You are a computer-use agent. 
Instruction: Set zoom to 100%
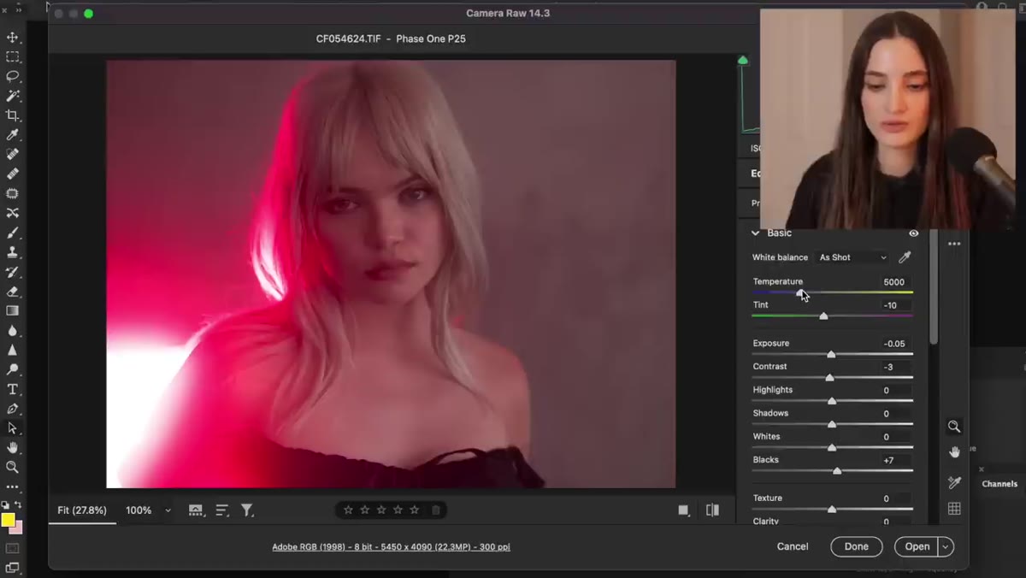[x=139, y=510]
